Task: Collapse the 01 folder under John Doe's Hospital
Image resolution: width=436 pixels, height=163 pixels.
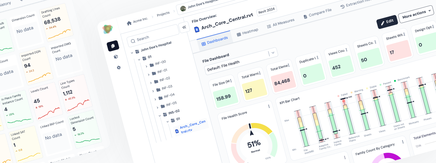Action: click(139, 59)
